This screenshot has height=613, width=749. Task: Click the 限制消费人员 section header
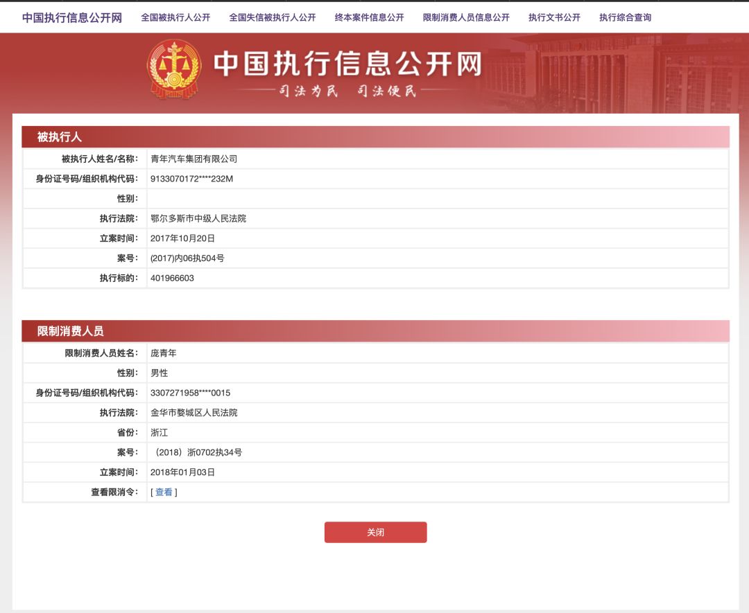tap(375, 331)
